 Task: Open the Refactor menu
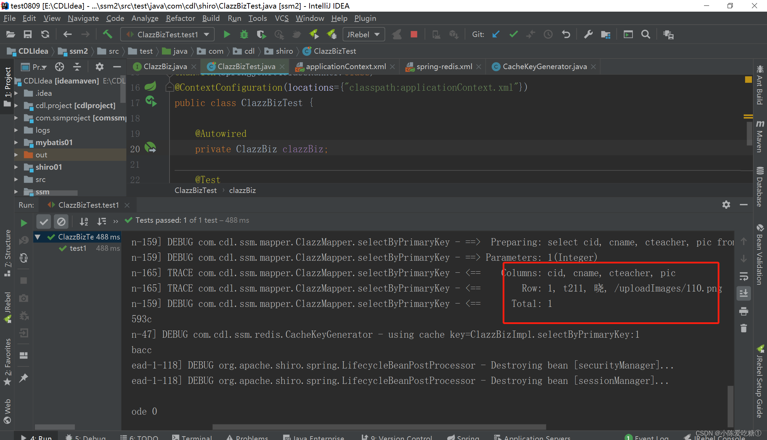(x=180, y=18)
